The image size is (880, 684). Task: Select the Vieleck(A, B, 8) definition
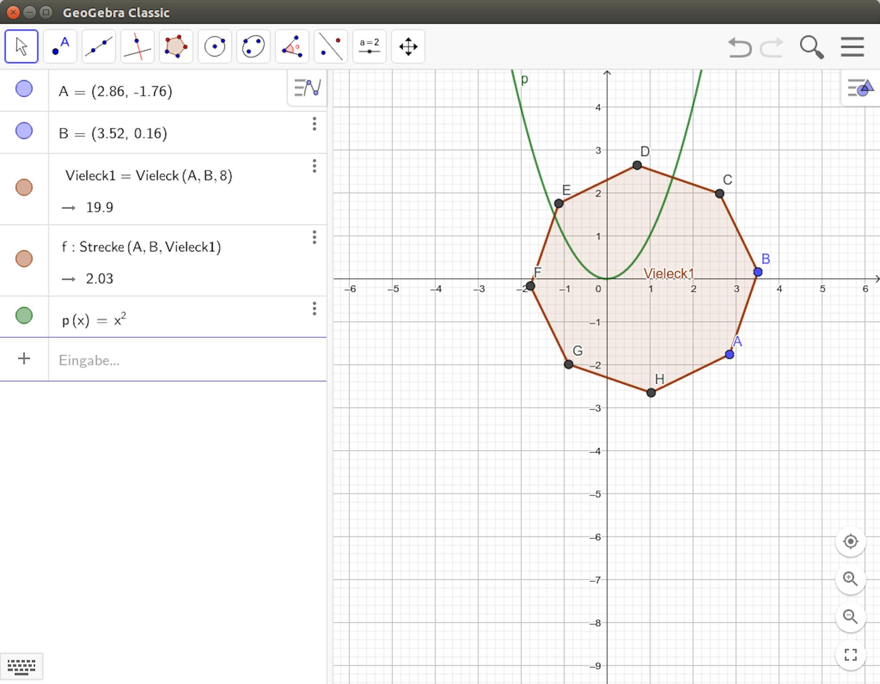(x=149, y=175)
